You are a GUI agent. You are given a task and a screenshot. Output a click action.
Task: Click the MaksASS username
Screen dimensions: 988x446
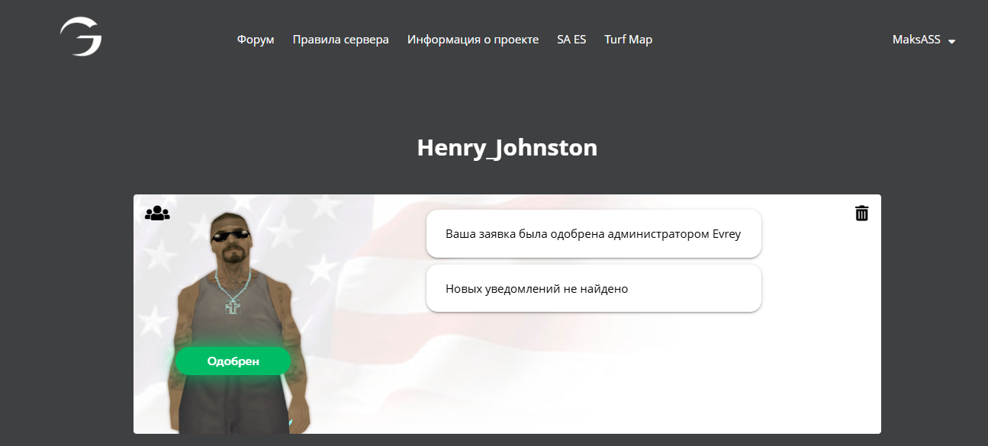916,40
